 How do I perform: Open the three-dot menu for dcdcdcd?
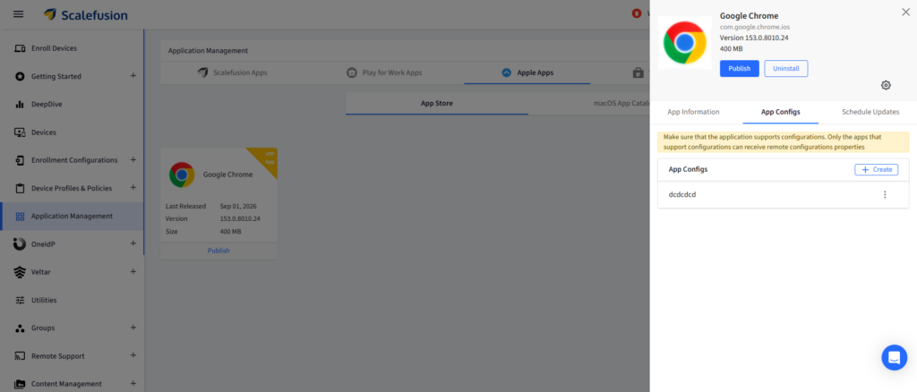[885, 194]
